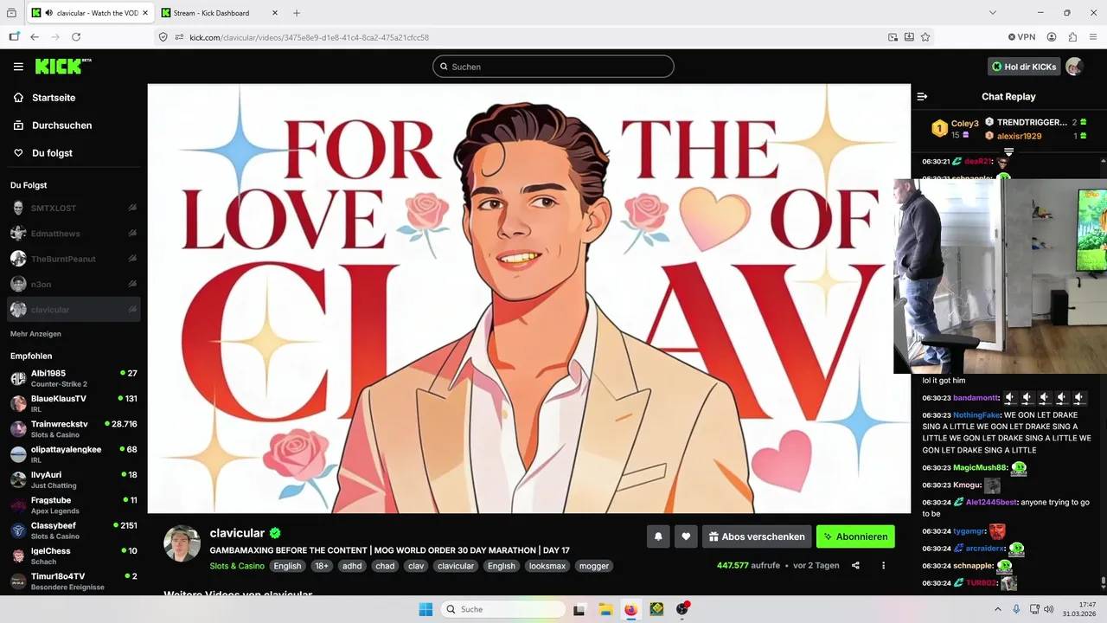Viewport: 1107px width, 623px height.
Task: Expand Mehr Anzeigen followed list
Action: (x=35, y=334)
